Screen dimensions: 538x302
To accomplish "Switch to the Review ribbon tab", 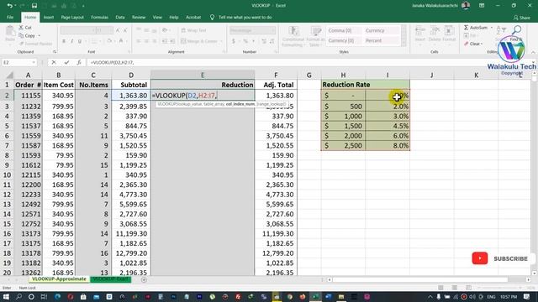I will (139, 17).
